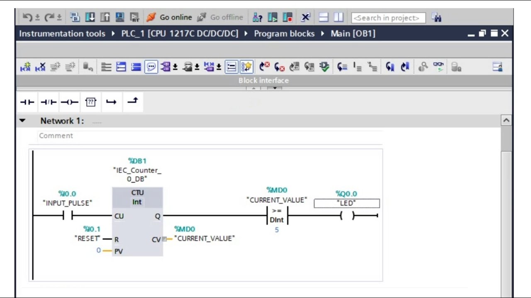The width and height of the screenshot is (531, 298).
Task: Click Open all networks icon
Action: [x=121, y=67]
